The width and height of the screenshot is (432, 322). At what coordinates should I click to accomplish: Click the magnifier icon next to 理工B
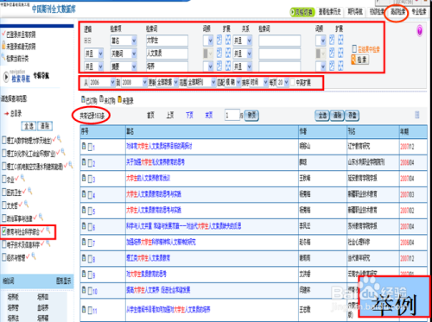pyautogui.click(x=63, y=152)
